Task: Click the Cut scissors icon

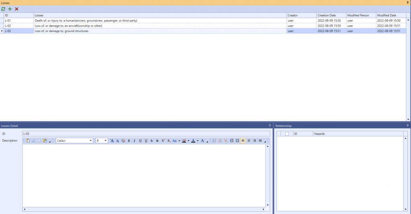Action: click(34, 141)
